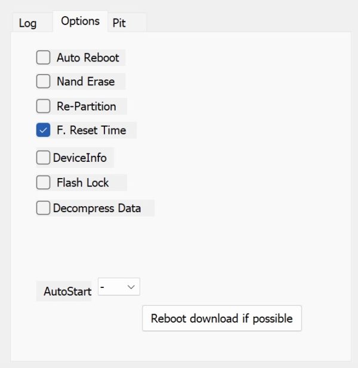The width and height of the screenshot is (358, 368).
Task: Click the 'Decompress Data' label text
Action: (97, 208)
